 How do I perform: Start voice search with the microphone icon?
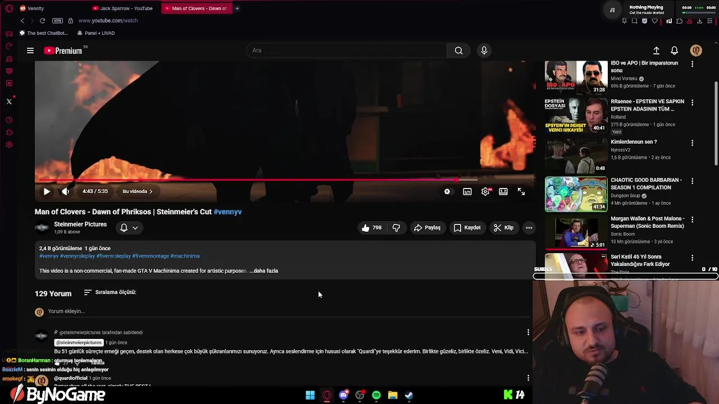[x=484, y=50]
